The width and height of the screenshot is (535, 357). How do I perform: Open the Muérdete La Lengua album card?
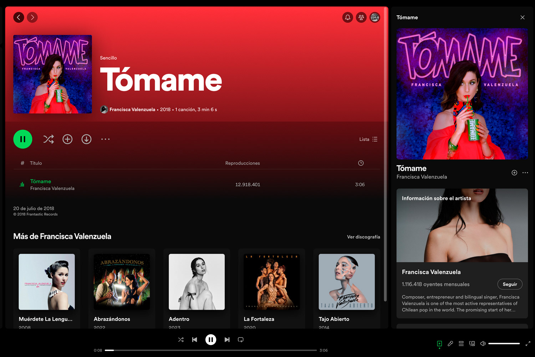click(x=47, y=289)
